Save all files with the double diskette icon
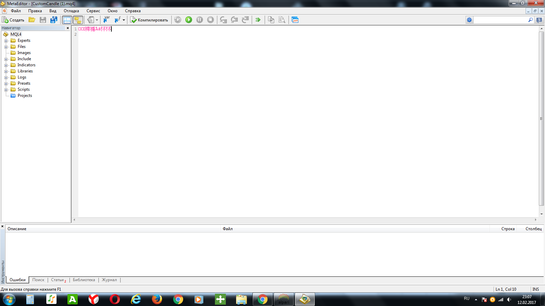 pos(53,20)
